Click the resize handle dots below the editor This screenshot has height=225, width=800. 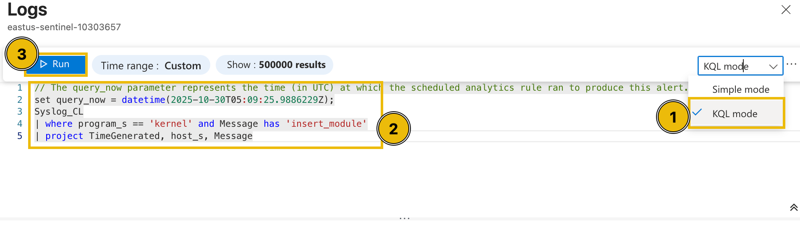405,218
